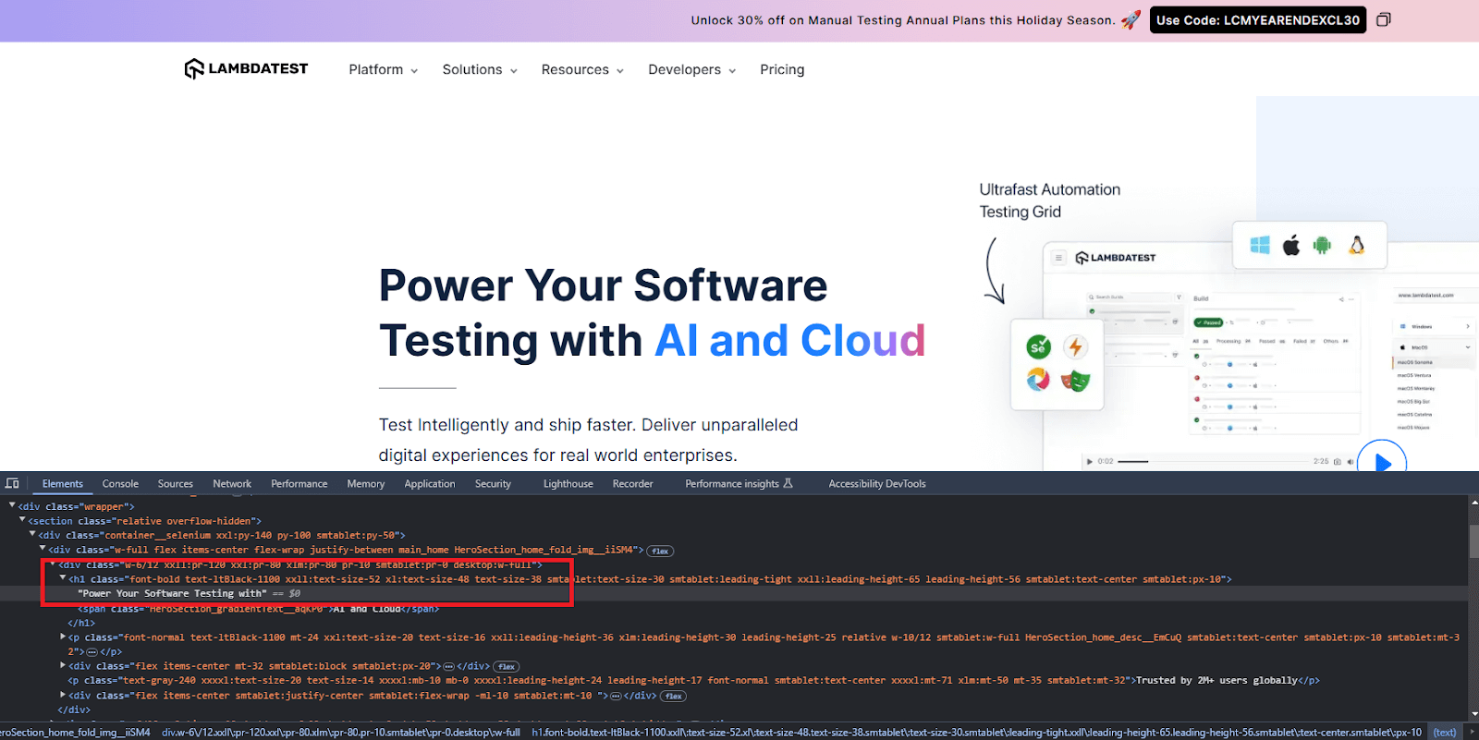Click the "AI and Cloud" gradient heading text
The height and width of the screenshot is (740, 1479).
[789, 340]
